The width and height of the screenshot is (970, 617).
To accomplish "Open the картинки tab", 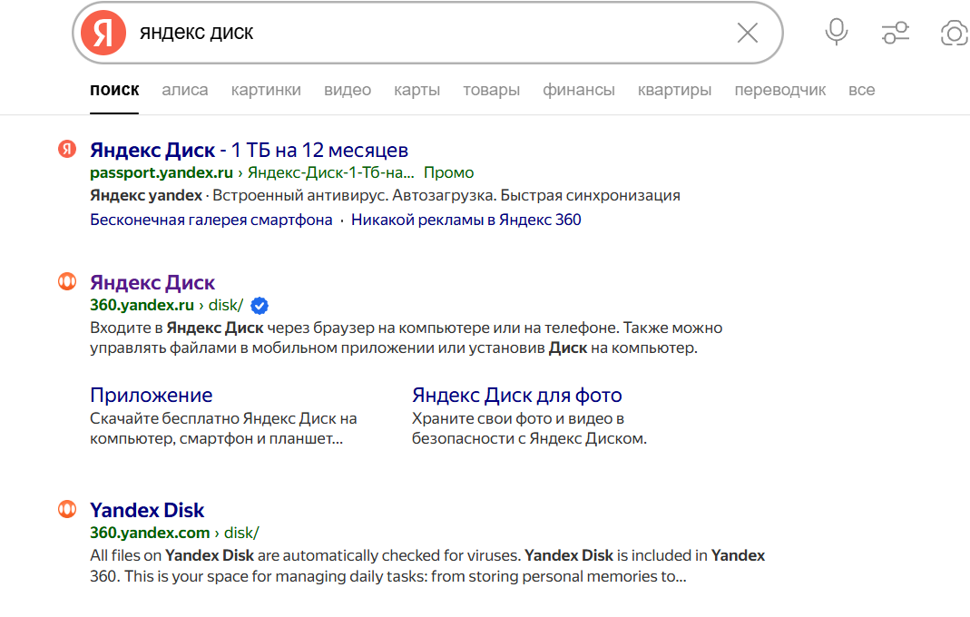I will [x=266, y=91].
